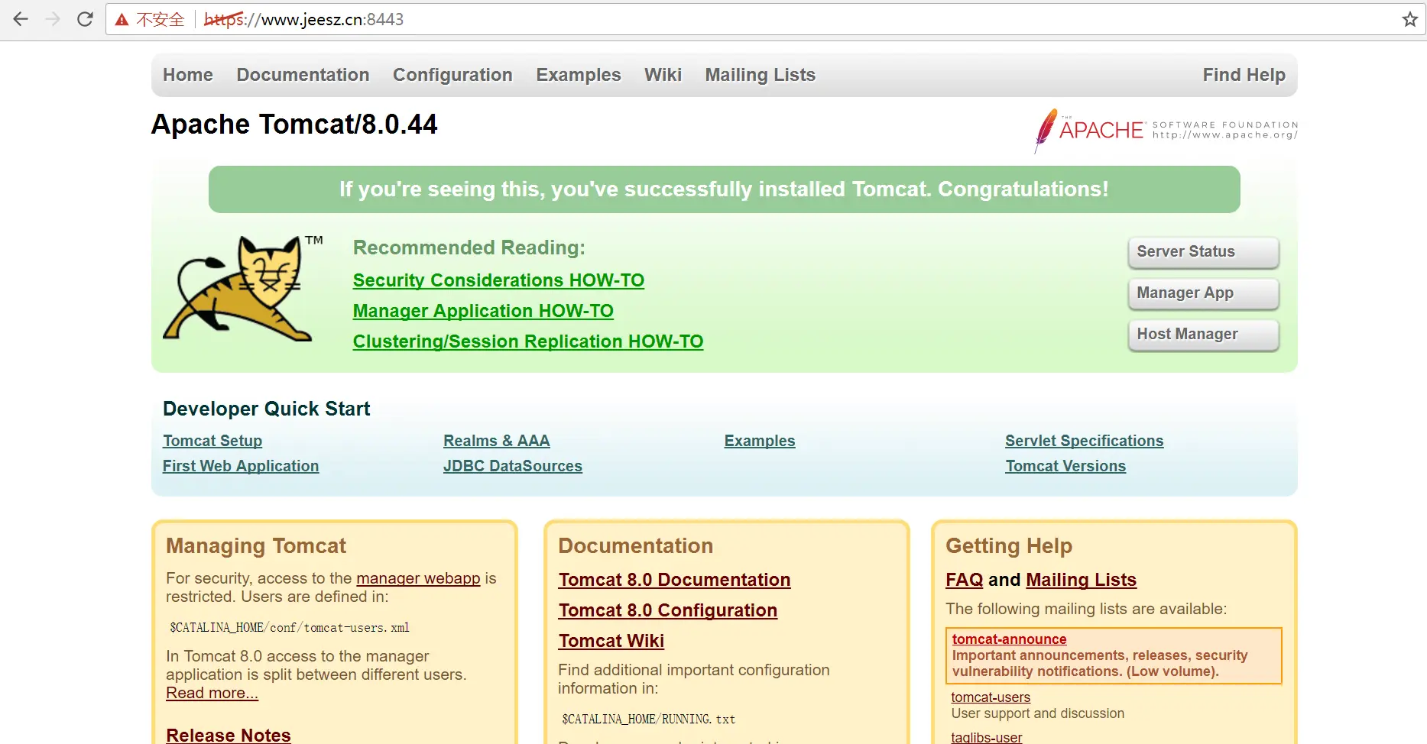
Task: Click the Mailing Lists link under Getting Help
Action: 1082,580
